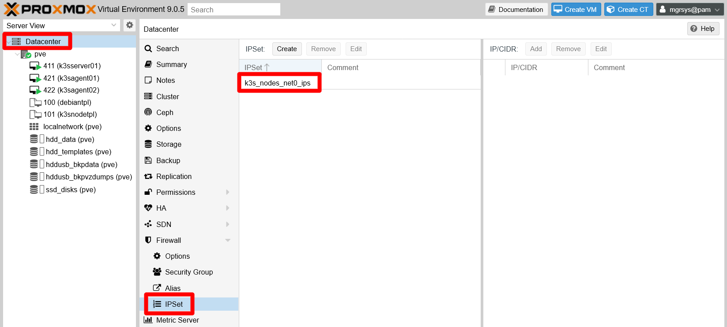Image resolution: width=727 pixels, height=327 pixels.
Task: Open Firewall Options submenu item
Action: coord(189,256)
